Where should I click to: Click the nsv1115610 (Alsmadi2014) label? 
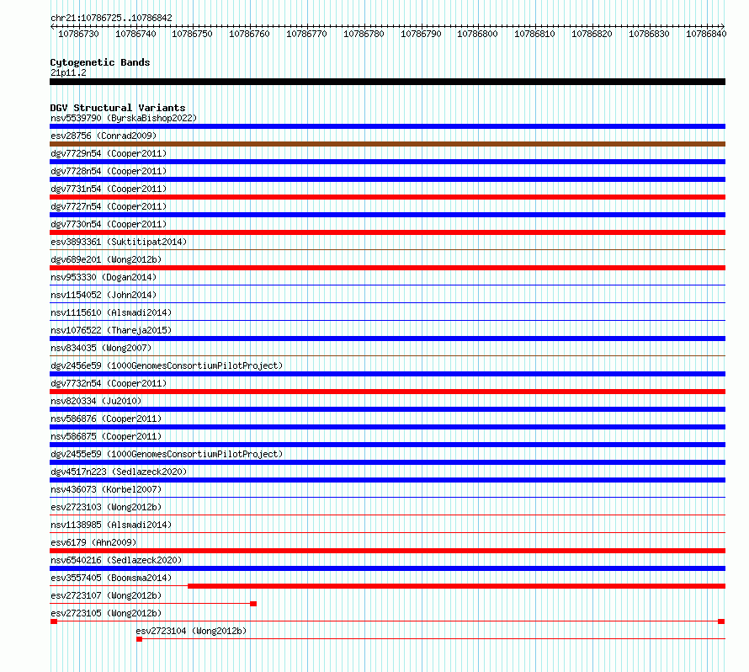[111, 312]
